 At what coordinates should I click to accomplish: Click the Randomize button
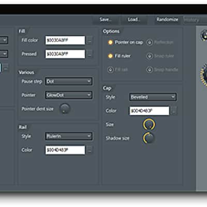(x=167, y=20)
